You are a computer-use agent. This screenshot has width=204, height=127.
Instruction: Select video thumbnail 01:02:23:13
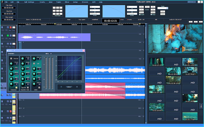tap(157, 62)
